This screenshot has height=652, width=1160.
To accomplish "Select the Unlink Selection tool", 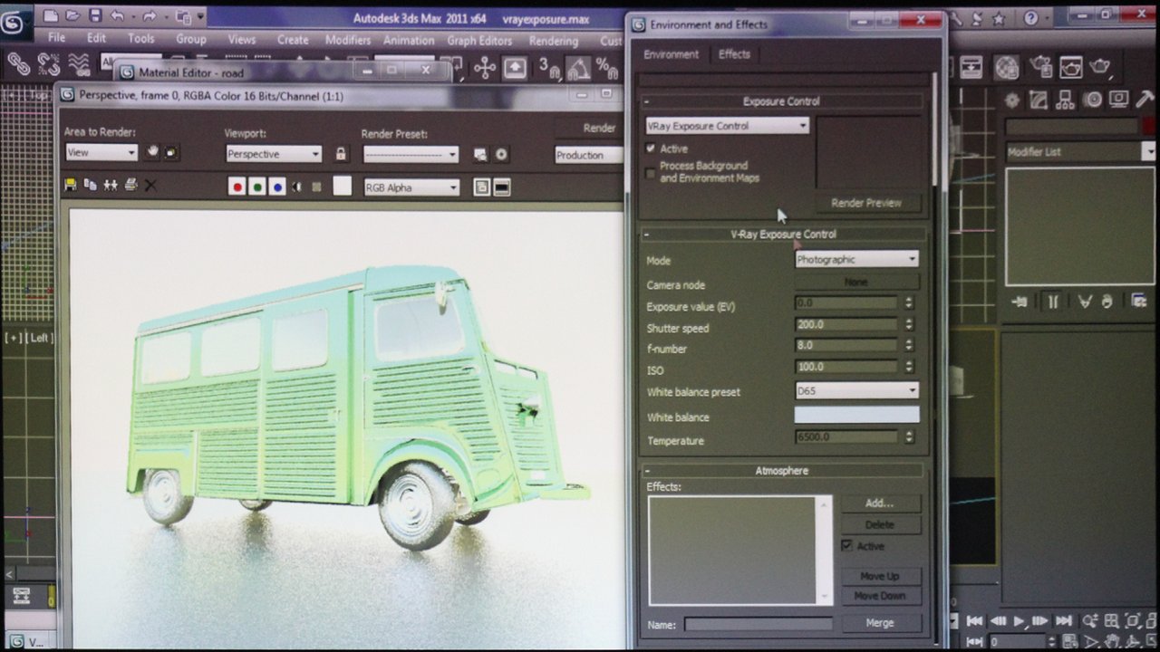I will point(48,63).
